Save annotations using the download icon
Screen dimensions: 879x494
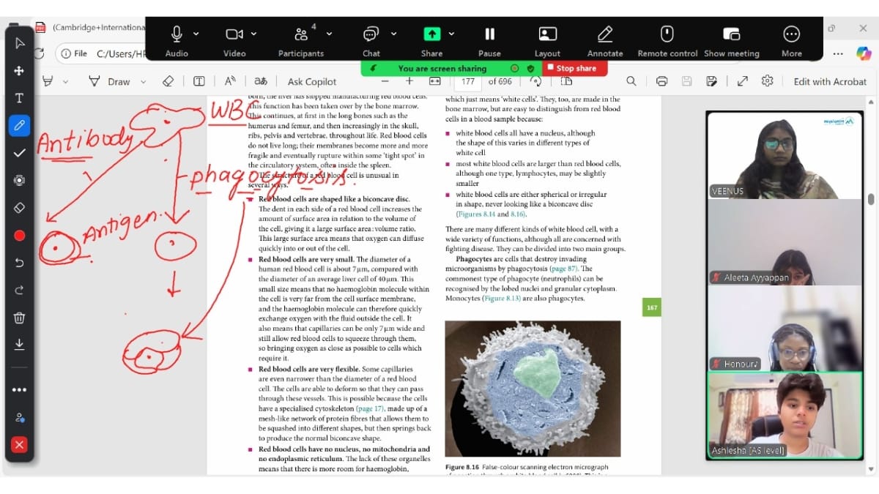[x=19, y=344]
